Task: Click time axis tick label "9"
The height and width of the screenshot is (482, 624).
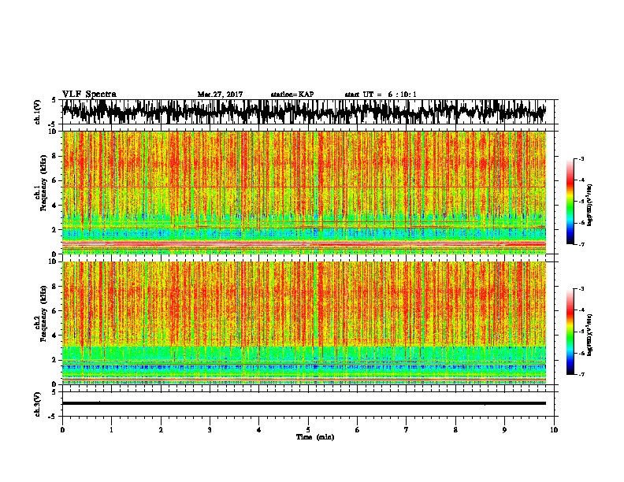Action: (504, 430)
